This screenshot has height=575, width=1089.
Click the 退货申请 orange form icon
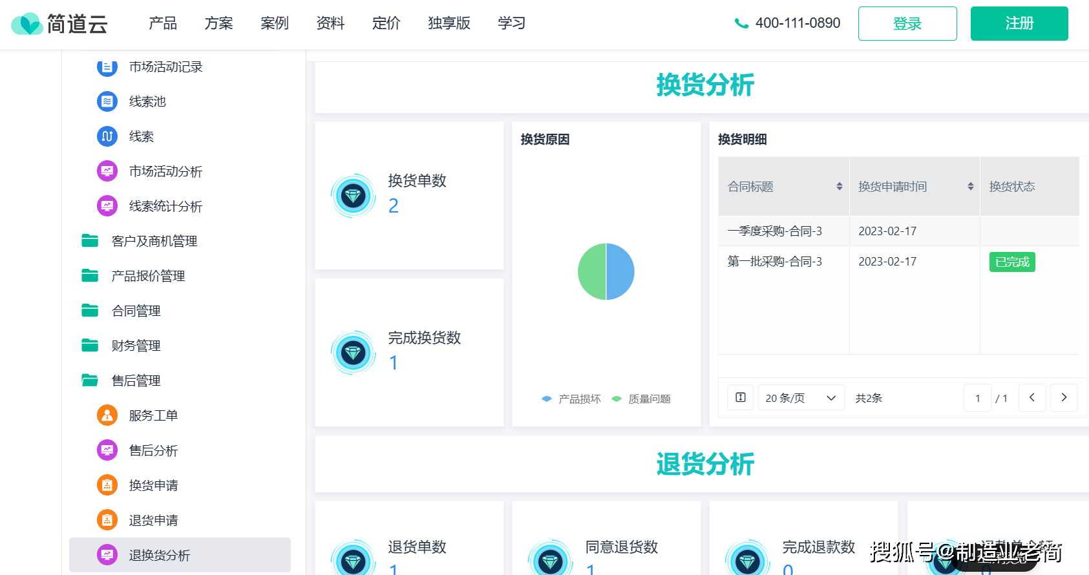tap(107, 520)
